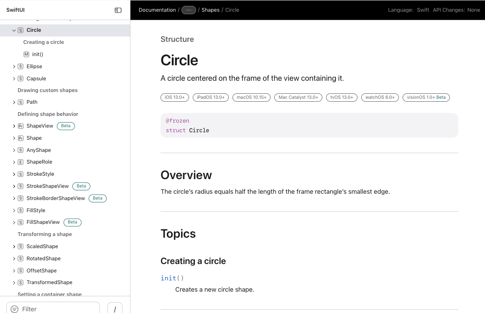The height and width of the screenshot is (313, 485).
Task: Expand the ScaledShape tree item
Action: 14,246
